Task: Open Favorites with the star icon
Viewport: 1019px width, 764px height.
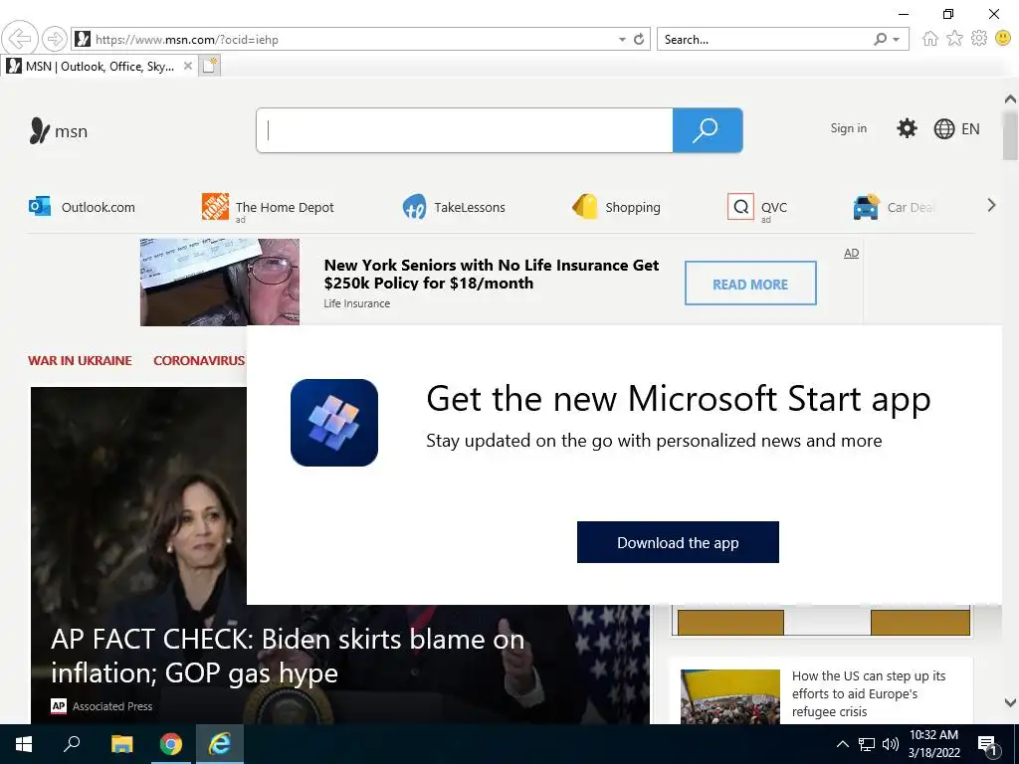Action: point(954,39)
